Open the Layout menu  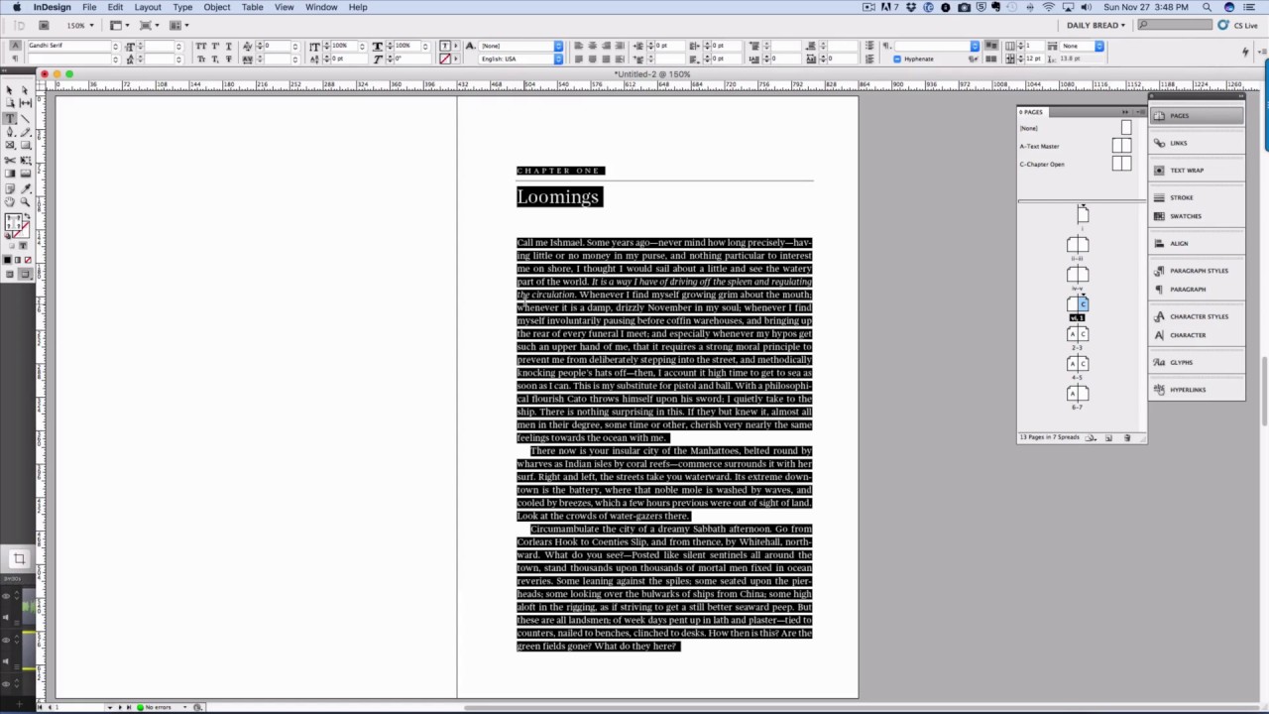pos(148,7)
